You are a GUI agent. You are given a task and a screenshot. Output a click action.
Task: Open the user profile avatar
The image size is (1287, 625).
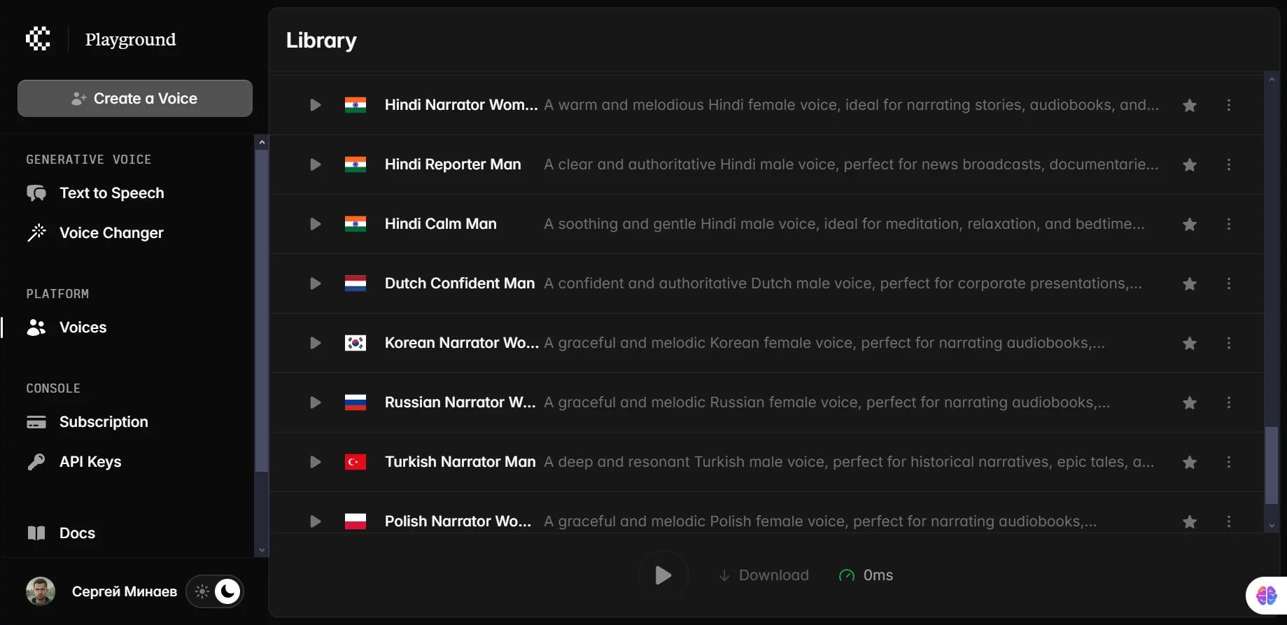click(x=41, y=591)
